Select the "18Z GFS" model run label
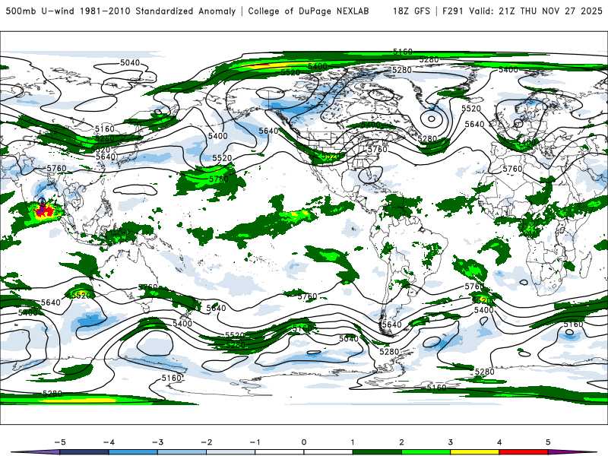 coord(411,11)
